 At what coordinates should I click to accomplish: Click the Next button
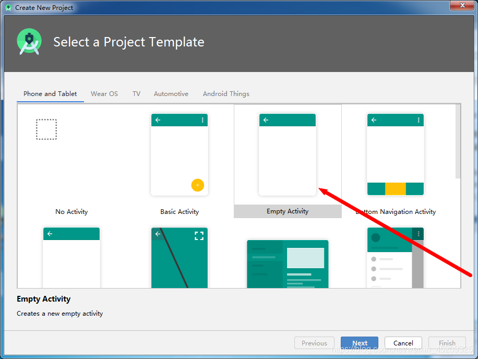click(360, 343)
